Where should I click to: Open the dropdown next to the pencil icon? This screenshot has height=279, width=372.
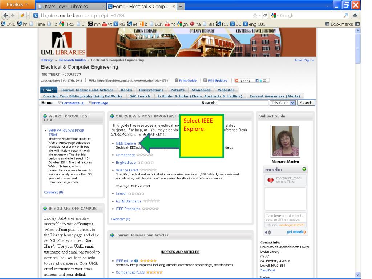[28, 16]
